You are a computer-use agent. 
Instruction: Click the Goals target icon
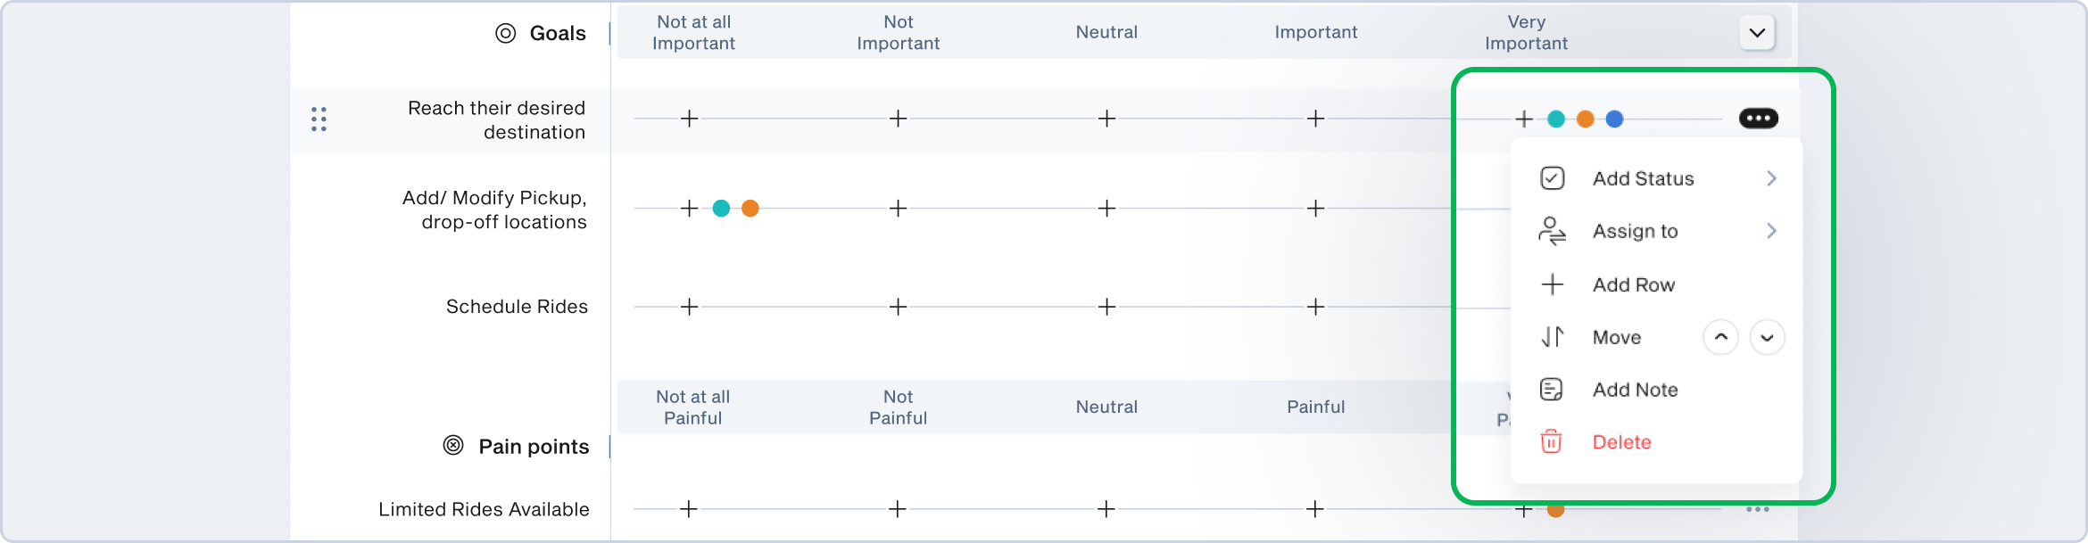[x=506, y=34]
